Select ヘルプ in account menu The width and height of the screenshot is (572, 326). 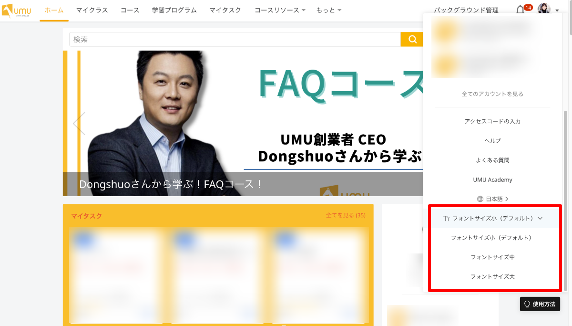coord(492,141)
